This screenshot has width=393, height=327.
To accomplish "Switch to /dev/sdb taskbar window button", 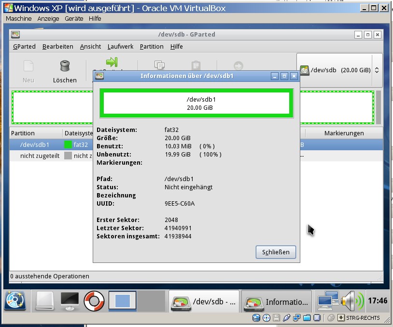I will [x=204, y=301].
